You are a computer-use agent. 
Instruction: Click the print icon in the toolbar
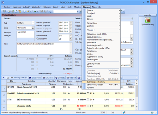(x=13, y=11)
